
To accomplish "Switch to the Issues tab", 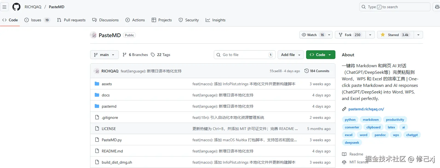I will click(x=36, y=20).
